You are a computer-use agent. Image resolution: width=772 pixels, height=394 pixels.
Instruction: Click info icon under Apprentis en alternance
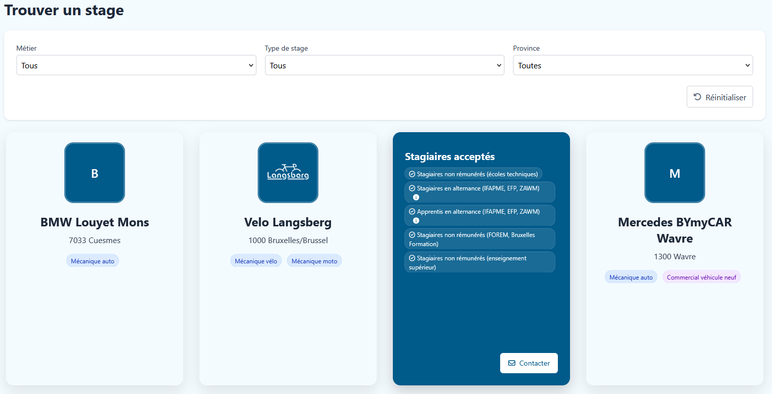(x=416, y=221)
